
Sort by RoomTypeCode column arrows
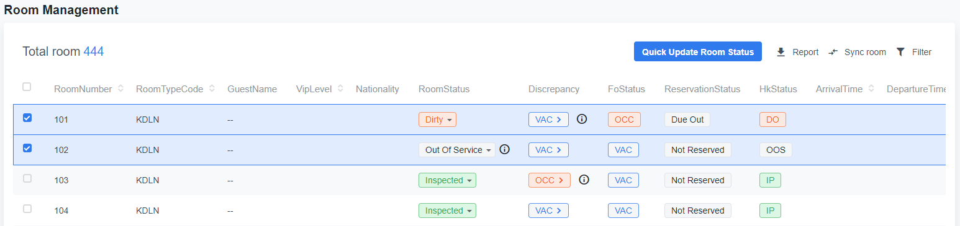(x=212, y=89)
